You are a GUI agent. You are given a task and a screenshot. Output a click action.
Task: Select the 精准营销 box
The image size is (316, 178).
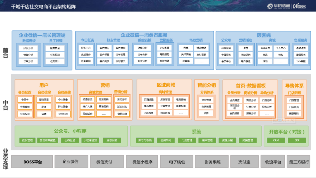[104, 106]
